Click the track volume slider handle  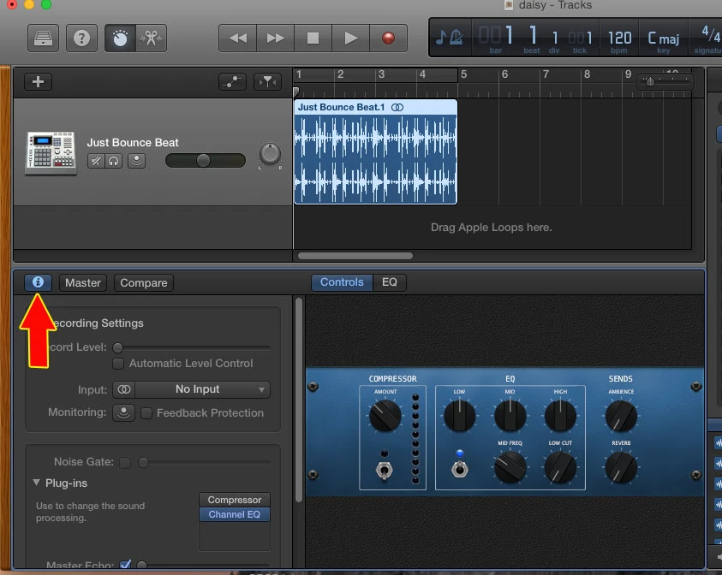[205, 160]
